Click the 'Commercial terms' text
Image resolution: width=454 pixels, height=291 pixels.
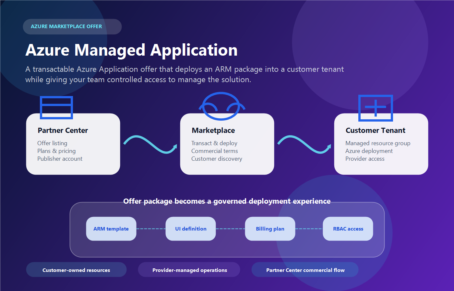coord(215,151)
